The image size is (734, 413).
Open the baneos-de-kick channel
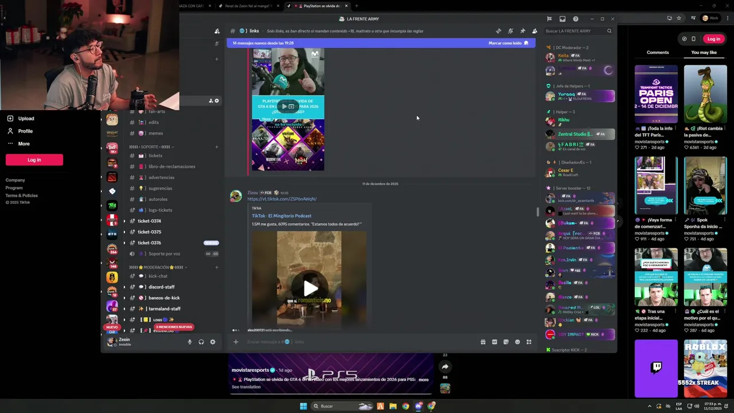click(x=173, y=298)
